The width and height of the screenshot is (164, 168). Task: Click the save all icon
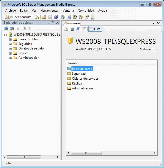coord(56,17)
